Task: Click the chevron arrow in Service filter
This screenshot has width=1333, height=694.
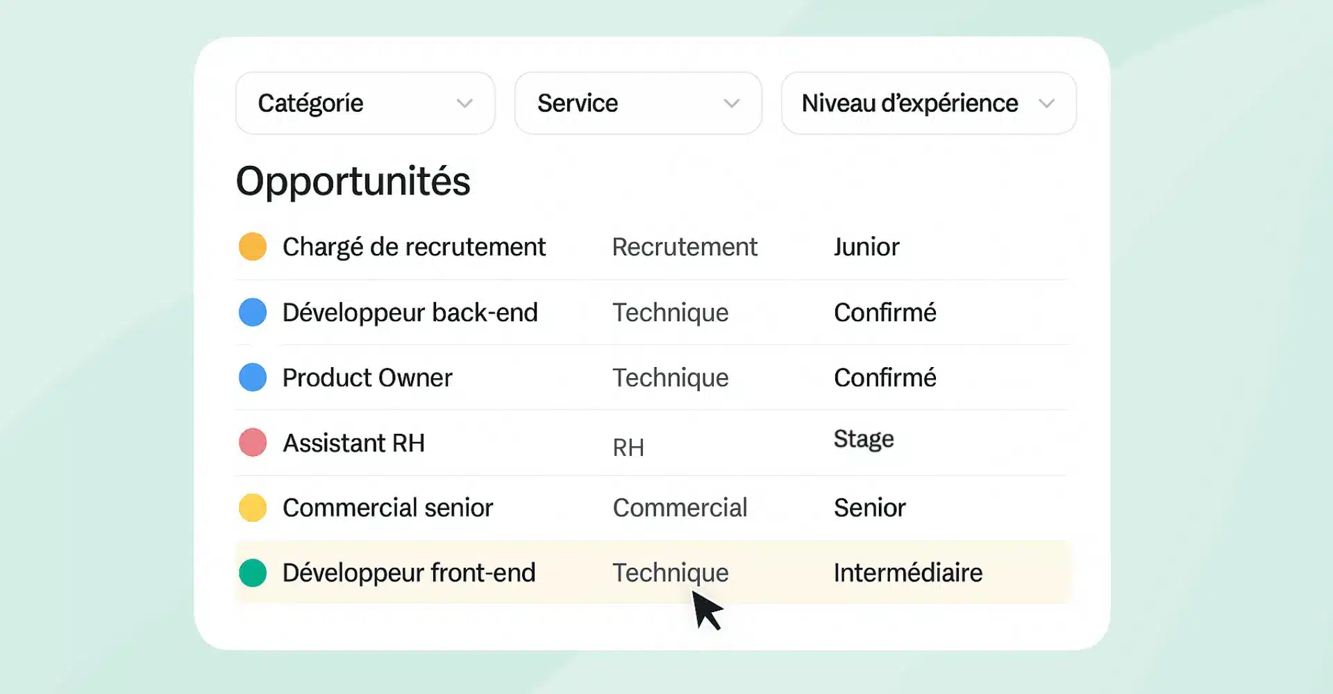Action: 731,104
